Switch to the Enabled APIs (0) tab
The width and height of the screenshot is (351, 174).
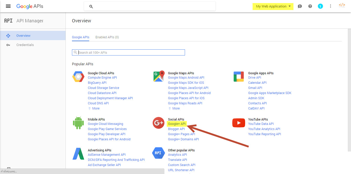point(107,37)
